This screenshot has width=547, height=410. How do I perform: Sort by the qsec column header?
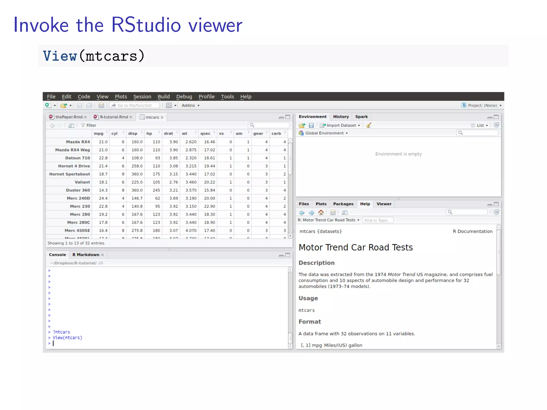point(208,133)
